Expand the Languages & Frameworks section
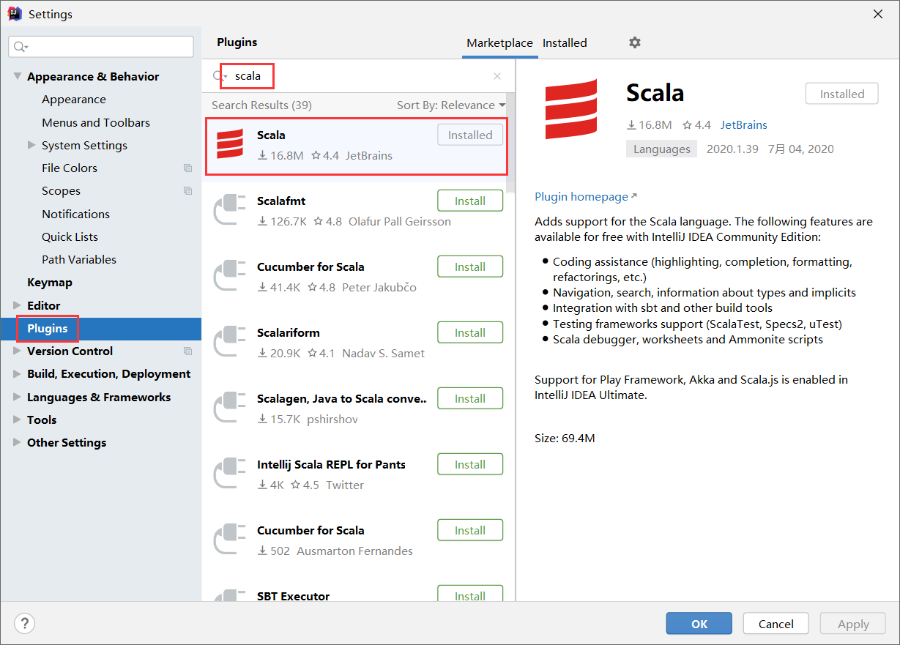The width and height of the screenshot is (900, 645). [18, 397]
